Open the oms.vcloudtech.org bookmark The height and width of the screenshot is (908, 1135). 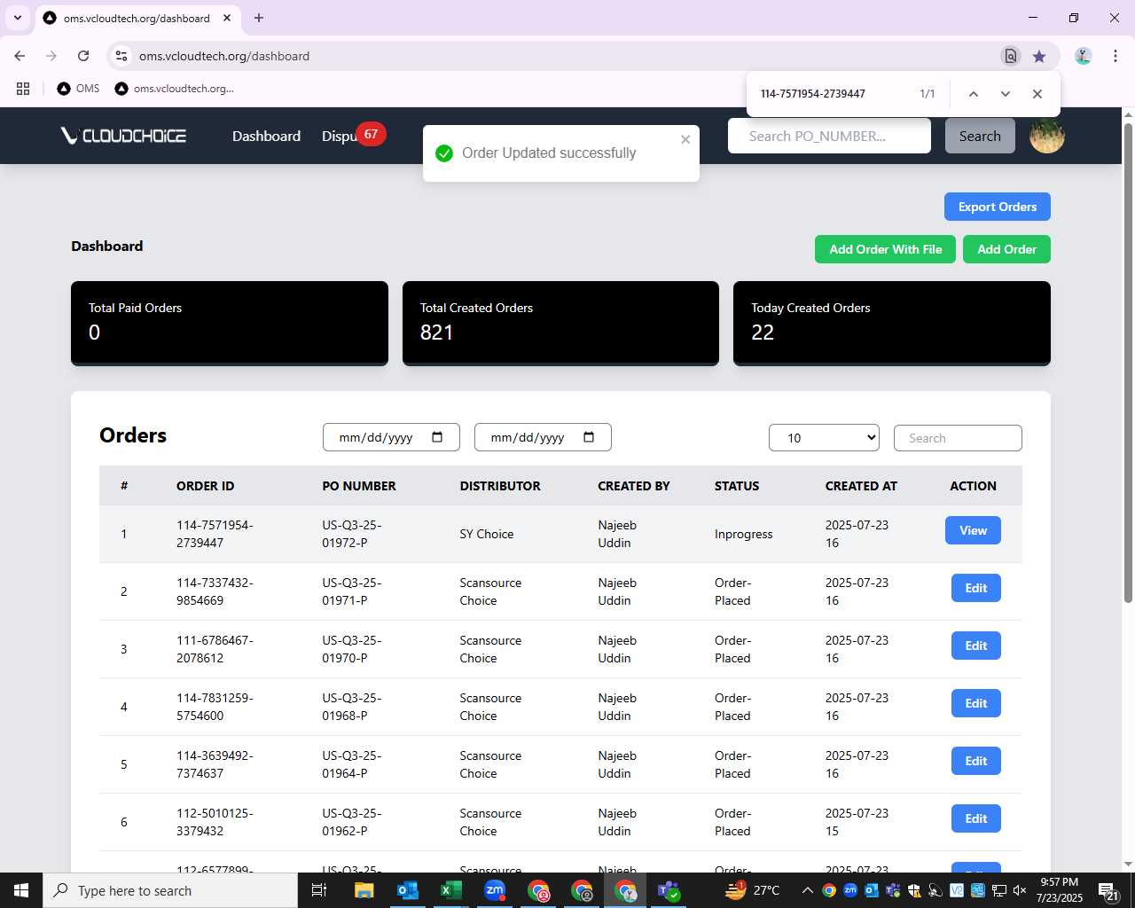point(175,89)
